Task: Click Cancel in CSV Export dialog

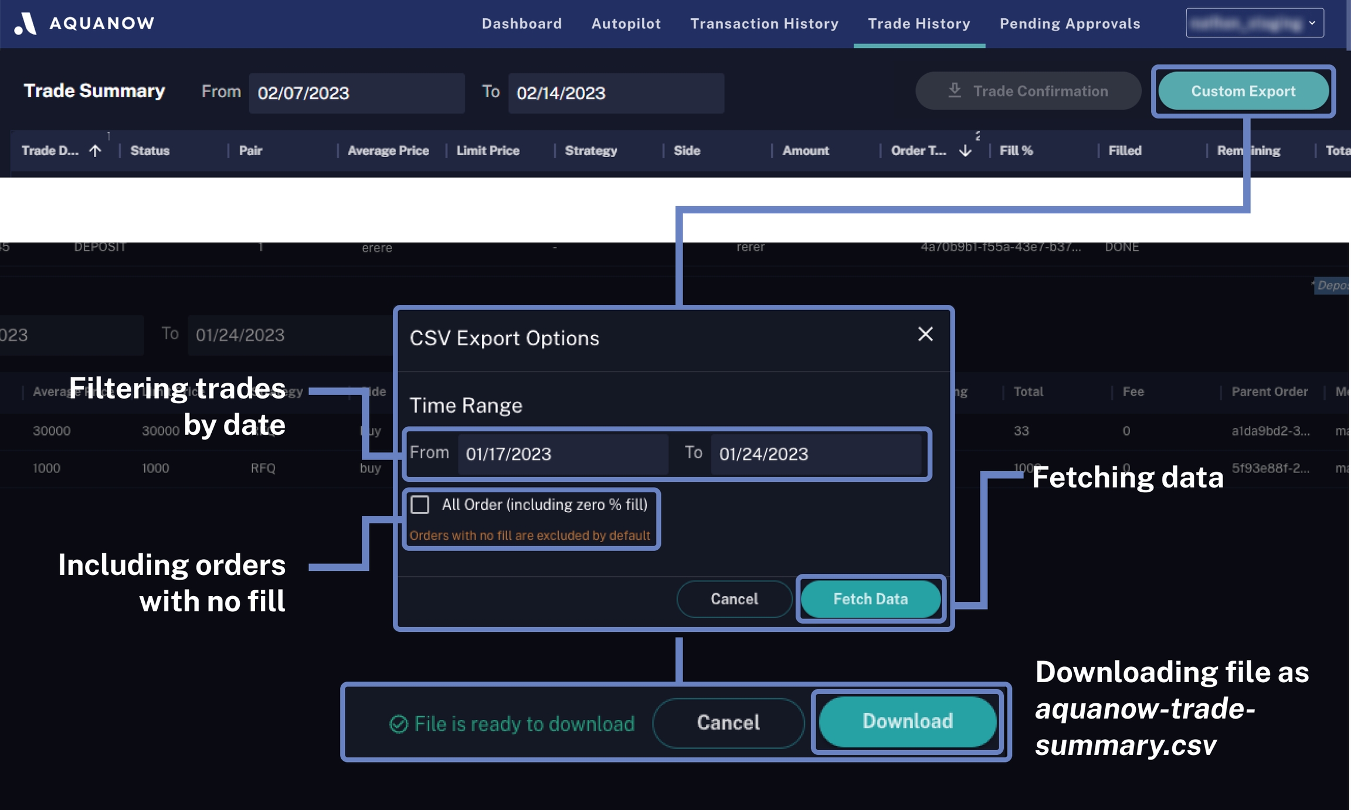Action: pos(734,598)
